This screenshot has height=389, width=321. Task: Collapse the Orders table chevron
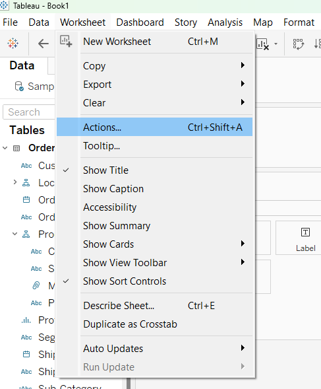5,149
